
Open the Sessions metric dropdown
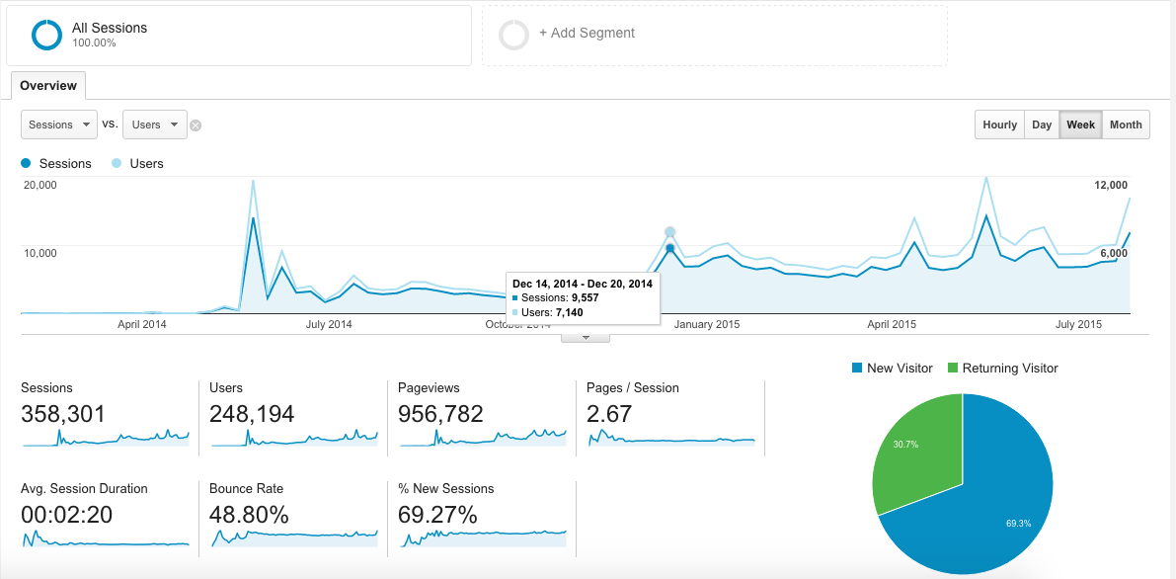tap(59, 124)
